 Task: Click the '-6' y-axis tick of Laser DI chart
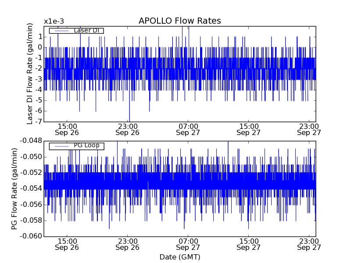pos(39,111)
